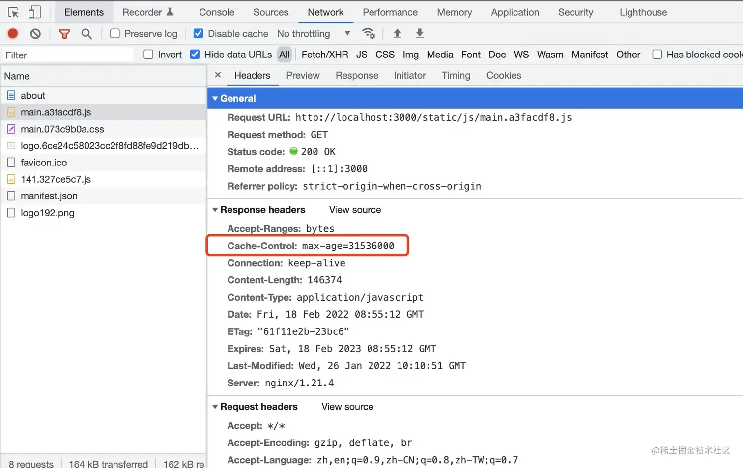Sort requests by Name column header
This screenshot has height=468, width=743.
[x=103, y=76]
